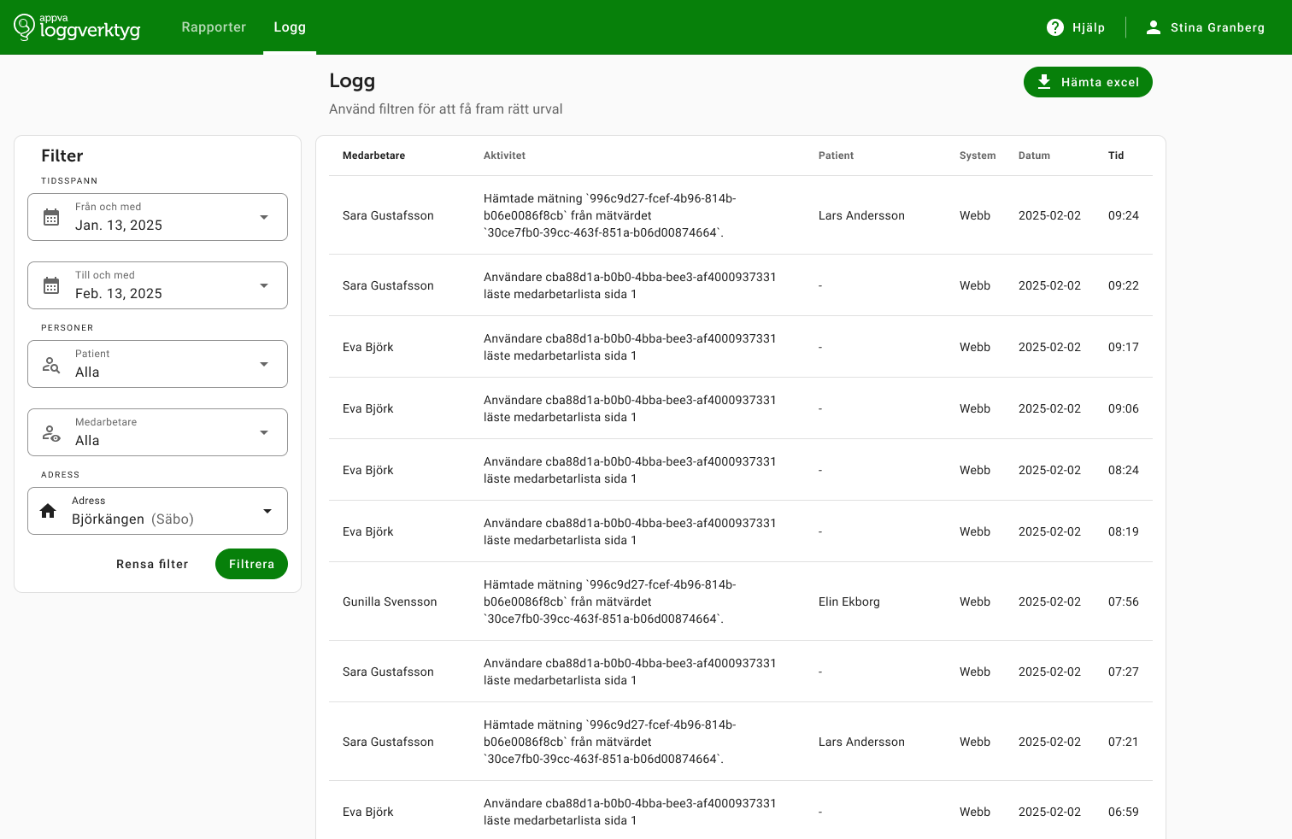Viewport: 1292px width, 839px height.
Task: Switch to the Rapporter tab
Action: coord(214,27)
